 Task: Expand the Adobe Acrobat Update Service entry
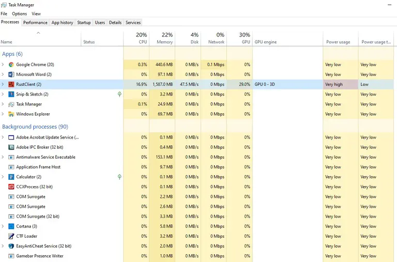click(x=3, y=137)
